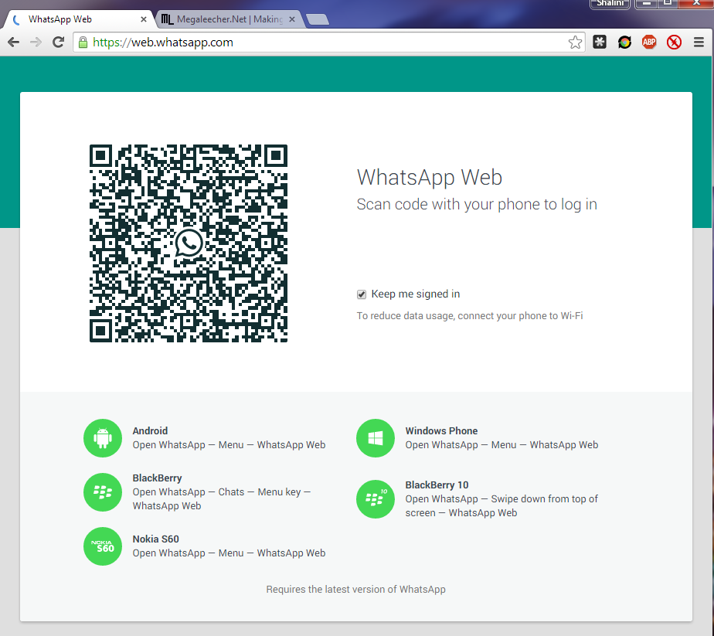Click the Windows Phone logo icon
The height and width of the screenshot is (636, 714).
pos(376,438)
